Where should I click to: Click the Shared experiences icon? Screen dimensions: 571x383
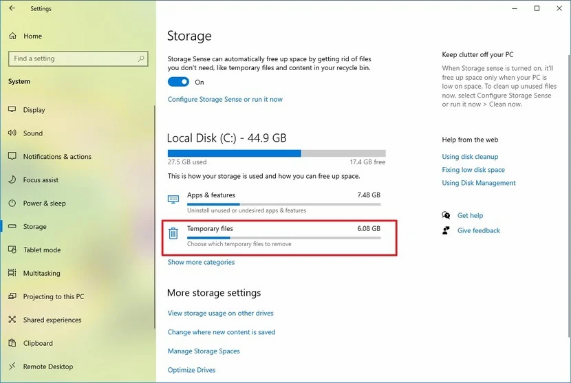[x=12, y=319]
